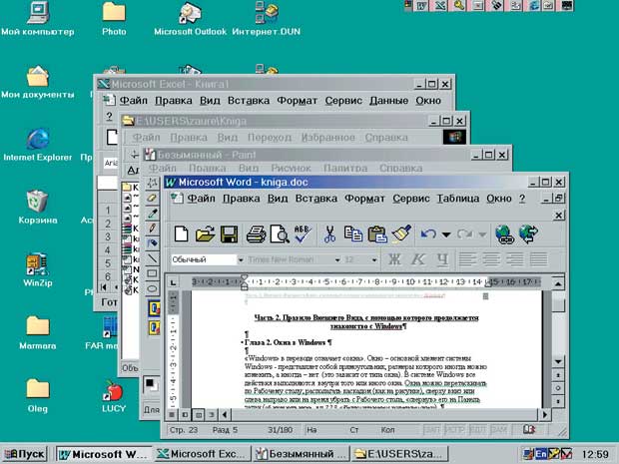
Task: Center the paragraph in Word
Action: pos(490,259)
